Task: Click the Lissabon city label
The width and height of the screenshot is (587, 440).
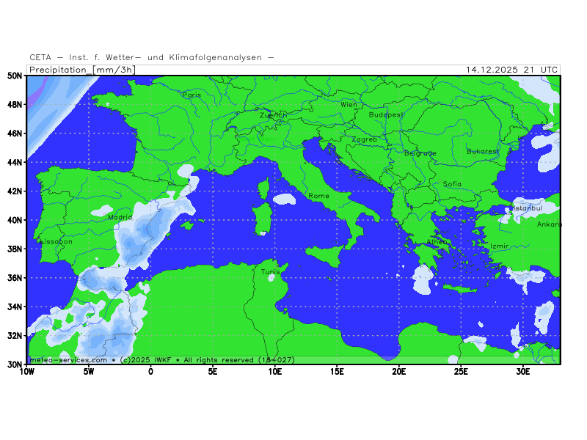Action: tap(56, 241)
